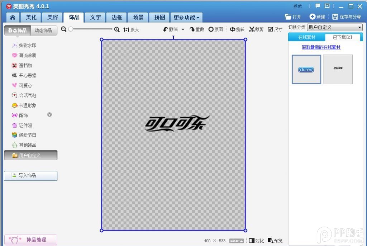The width and height of the screenshot is (367, 246).
Task: Switch to dynamic stickers (动态饰品) toggle
Action: click(x=43, y=30)
